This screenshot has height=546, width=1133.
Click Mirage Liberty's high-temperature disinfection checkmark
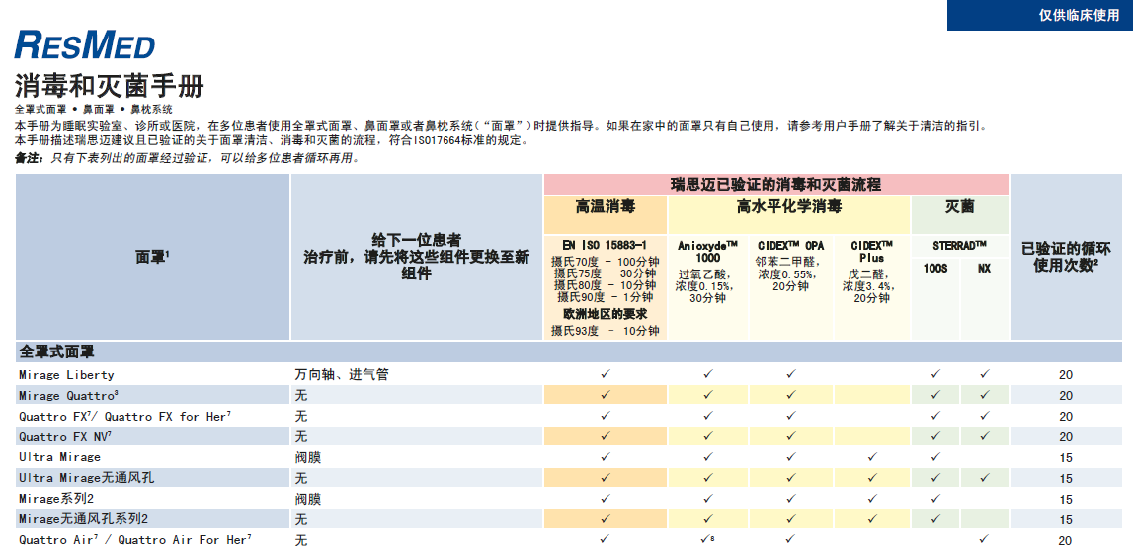[x=606, y=374]
